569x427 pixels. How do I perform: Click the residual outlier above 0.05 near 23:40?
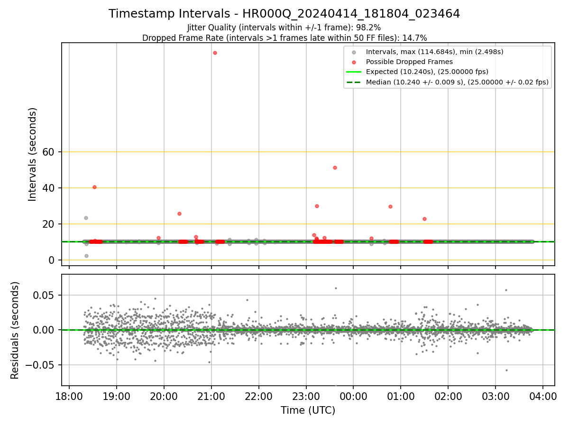point(336,288)
